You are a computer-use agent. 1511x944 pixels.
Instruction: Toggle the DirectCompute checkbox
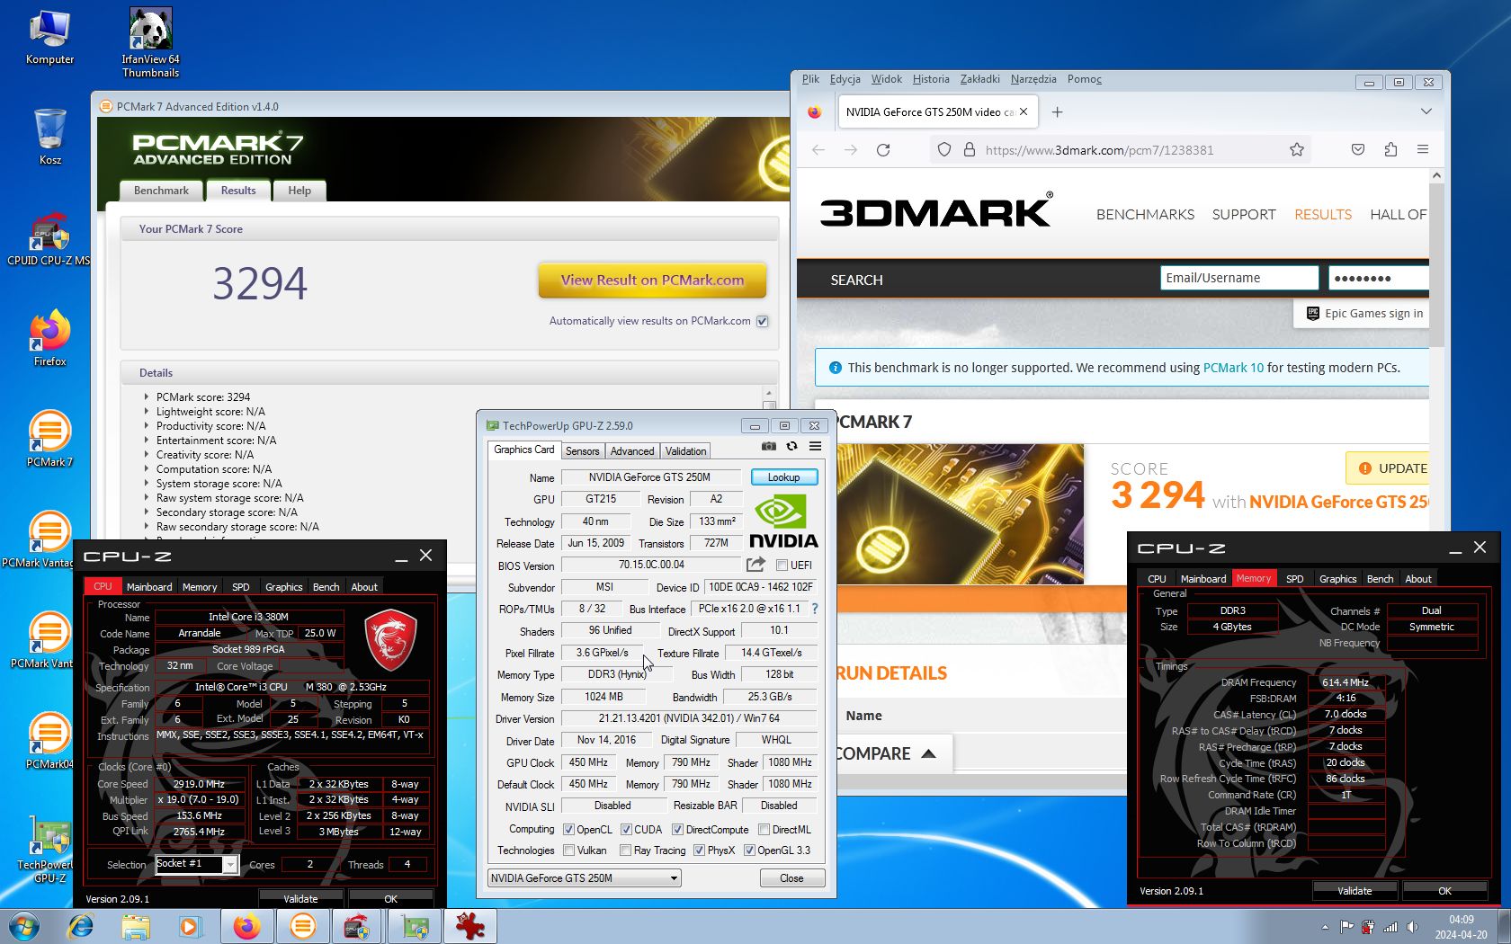click(x=678, y=830)
